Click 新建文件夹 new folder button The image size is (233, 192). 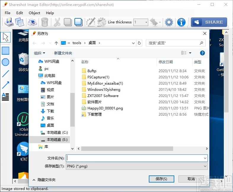[63, 53]
